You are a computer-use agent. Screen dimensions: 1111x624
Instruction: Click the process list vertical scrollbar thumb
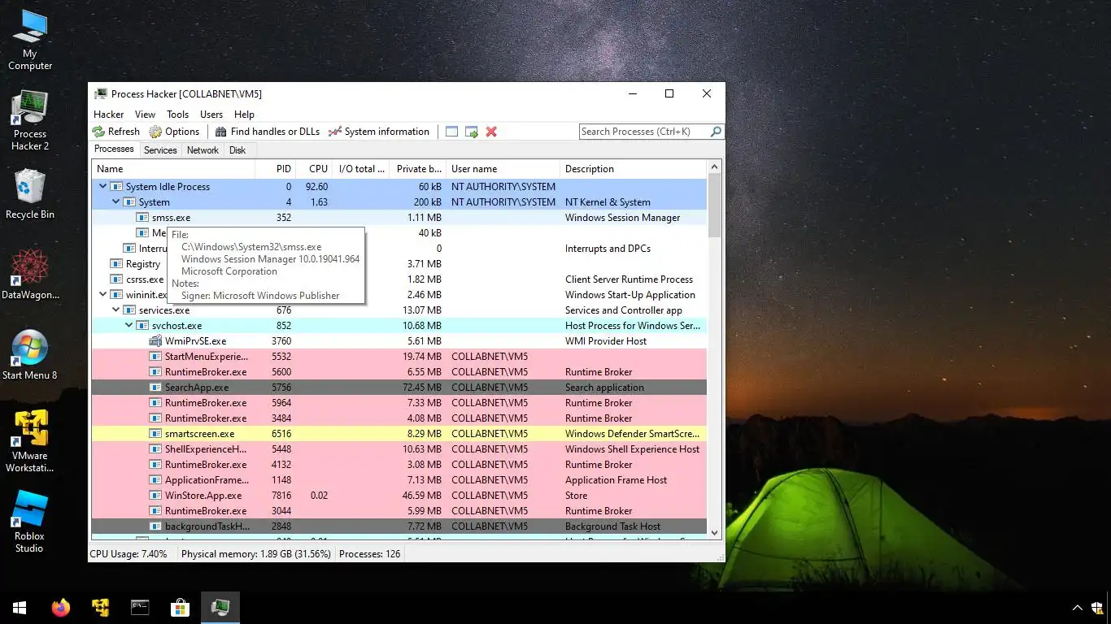(x=714, y=205)
